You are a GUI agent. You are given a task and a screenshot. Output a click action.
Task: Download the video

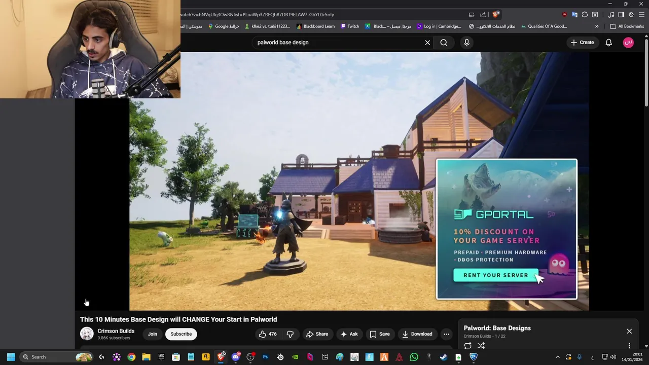[x=417, y=334]
